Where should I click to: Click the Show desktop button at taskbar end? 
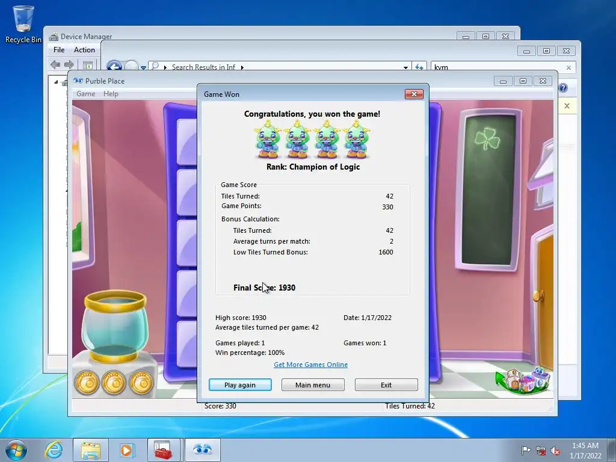[612, 450]
